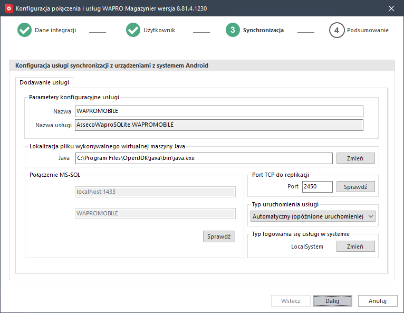Image resolution: width=404 pixels, height=313 pixels.
Task: Click the Java executable path field
Action: pos(204,158)
